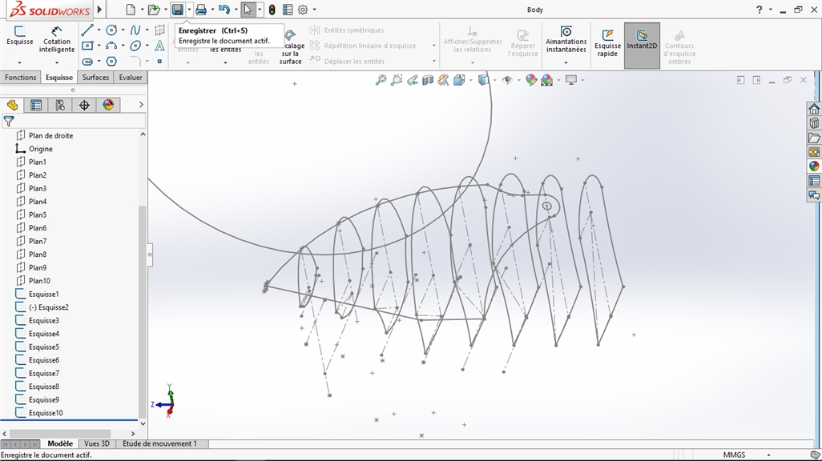
Task: Click the Zoom to Area icon
Action: (397, 80)
